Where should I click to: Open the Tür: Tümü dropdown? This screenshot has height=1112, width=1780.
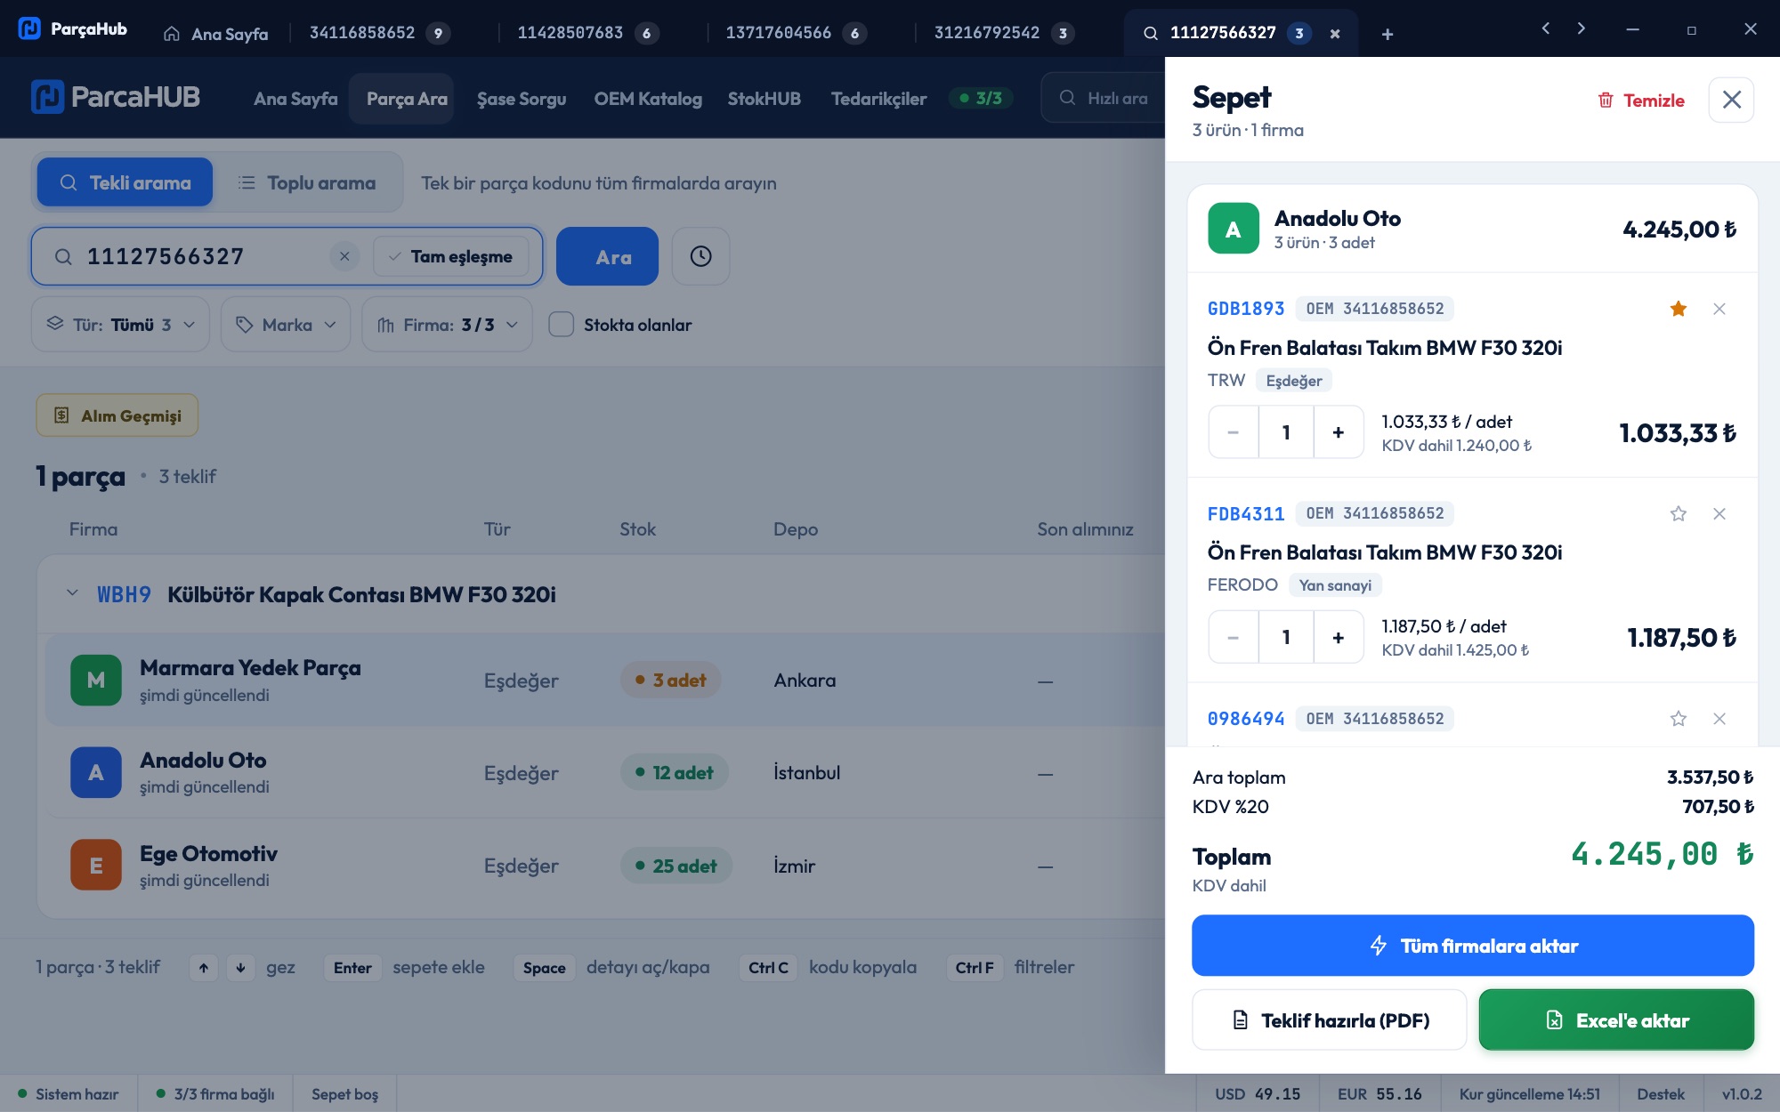tap(120, 325)
